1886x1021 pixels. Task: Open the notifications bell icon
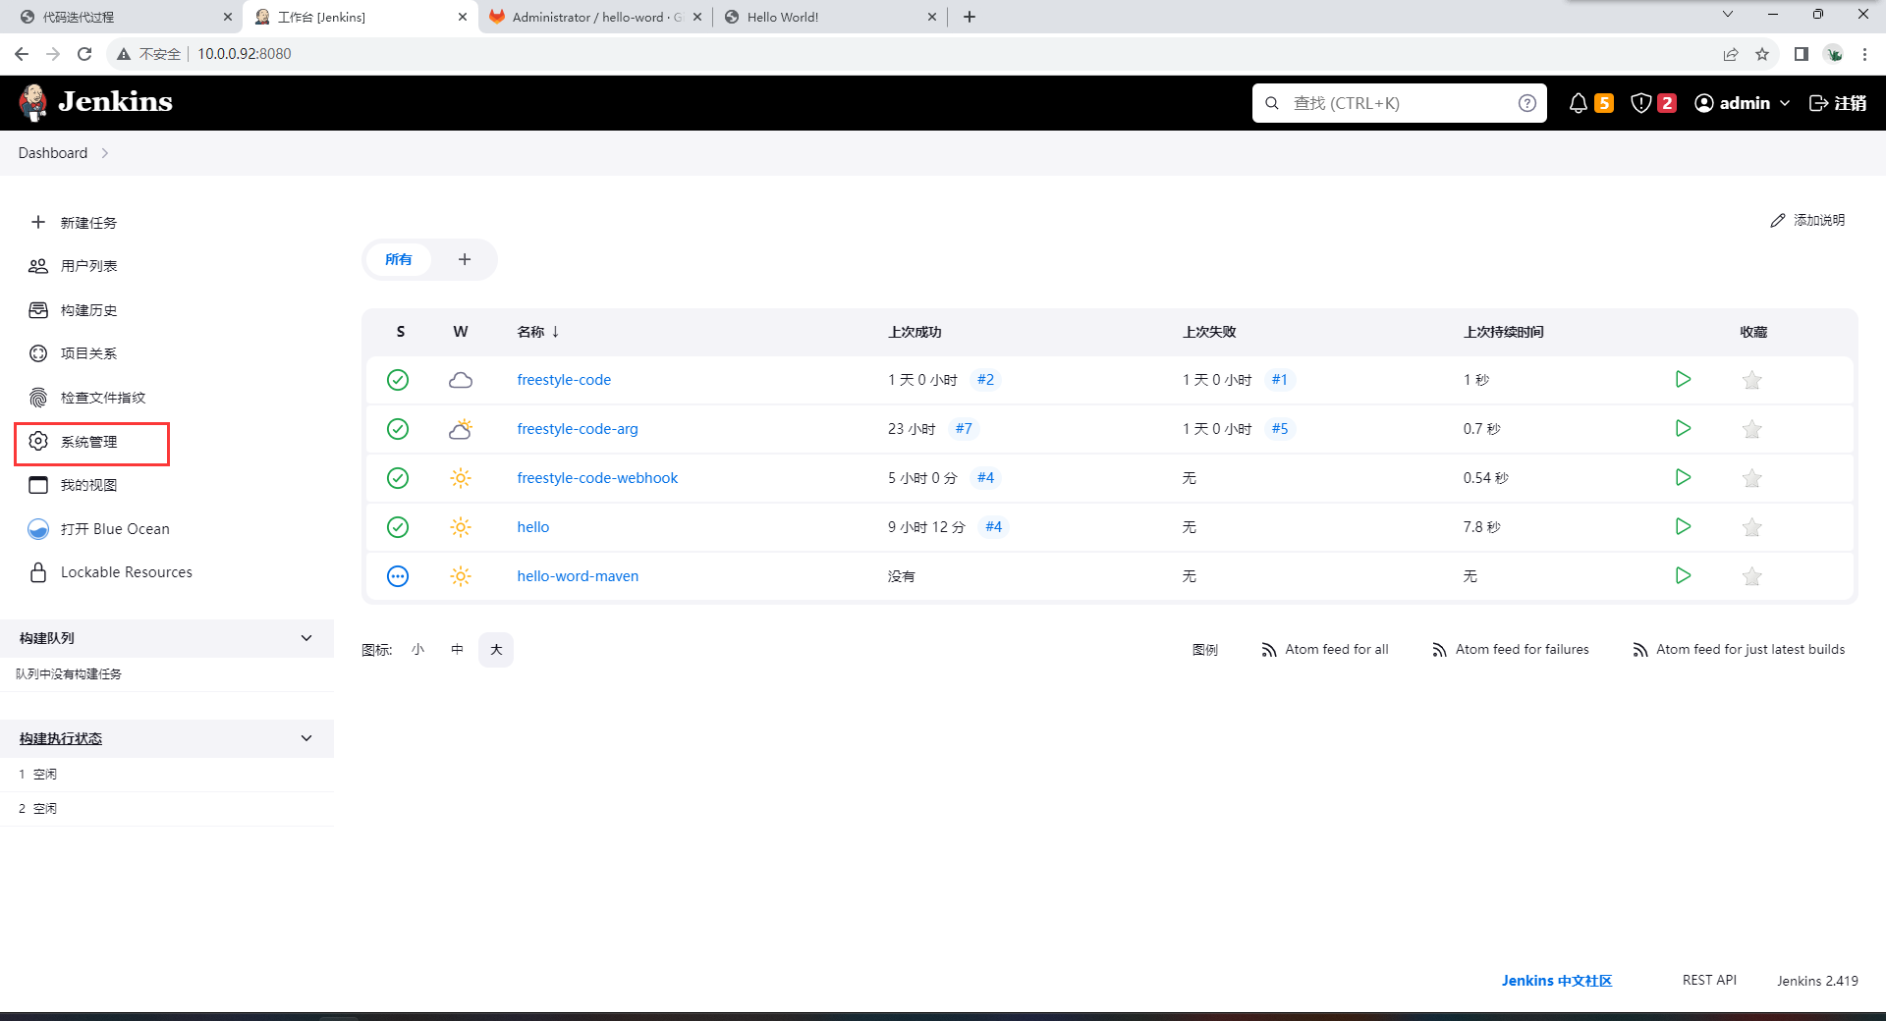(1578, 103)
